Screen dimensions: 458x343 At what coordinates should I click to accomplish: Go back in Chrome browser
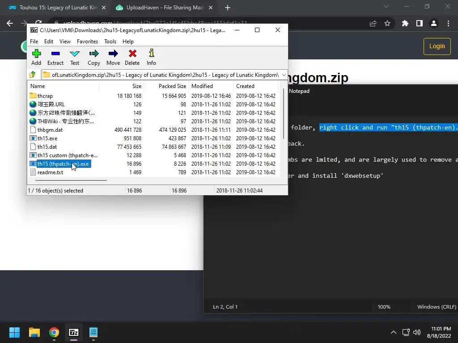point(10,23)
